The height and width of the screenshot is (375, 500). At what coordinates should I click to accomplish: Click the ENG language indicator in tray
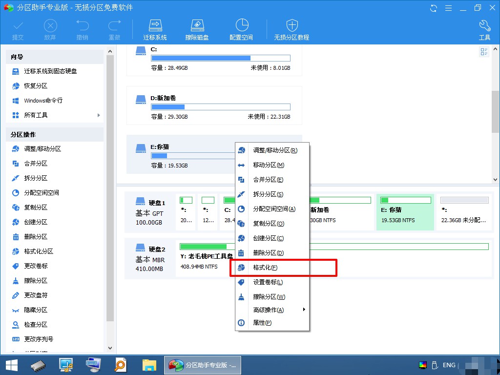click(x=449, y=365)
